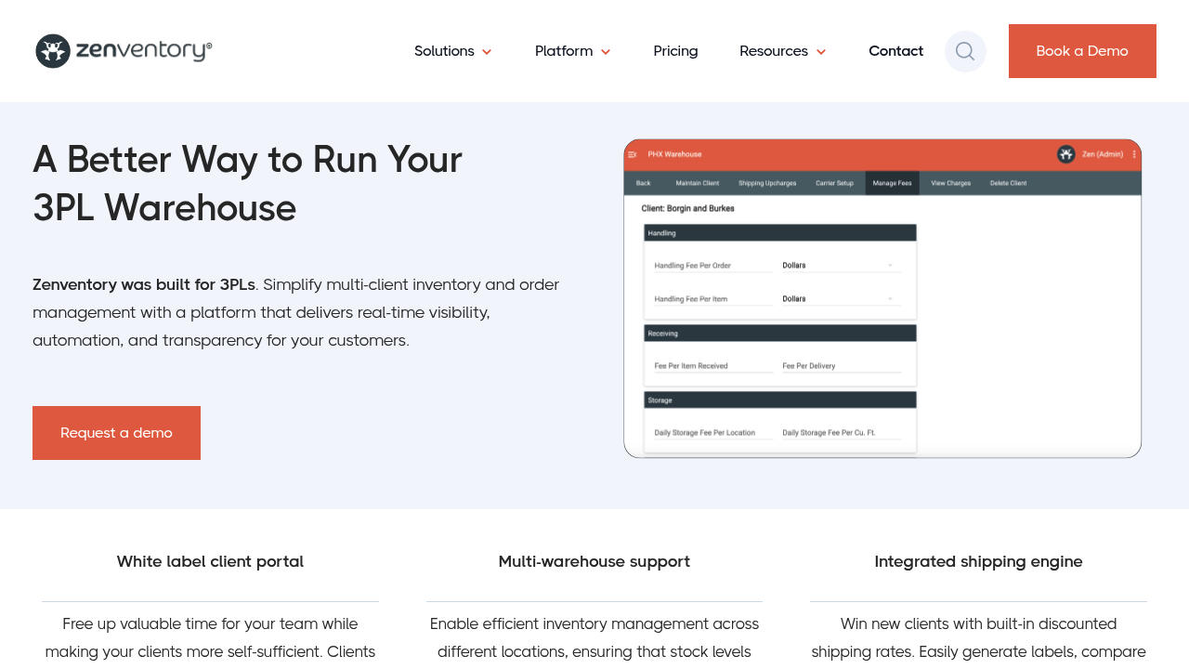Expand the Platform dropdown menu
1189x669 pixels.
tap(572, 51)
